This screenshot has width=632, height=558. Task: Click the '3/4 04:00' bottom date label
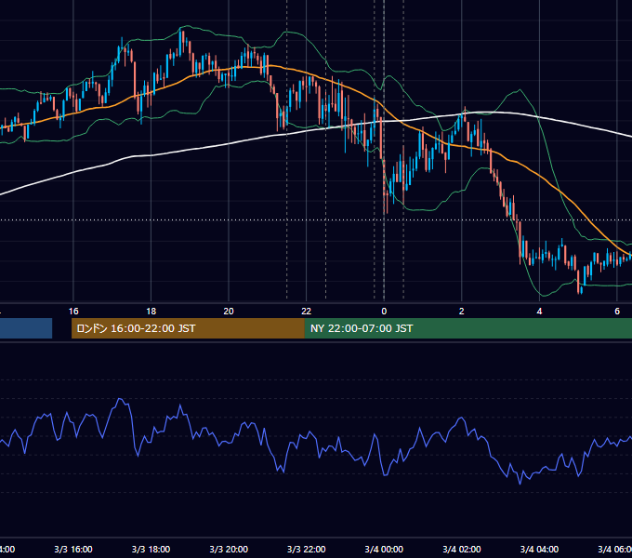(x=539, y=549)
